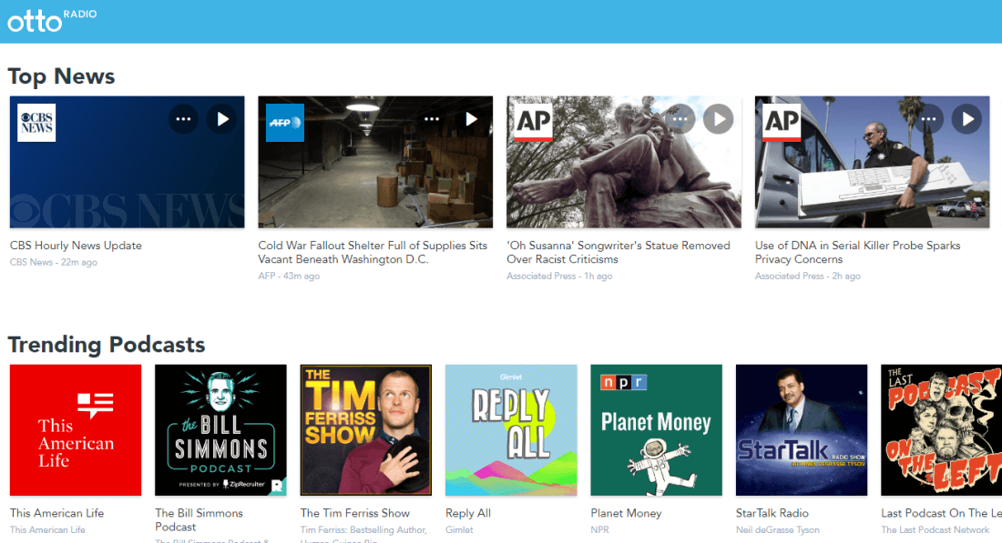Click 'Associated Press - 1h ago' source text

559,277
